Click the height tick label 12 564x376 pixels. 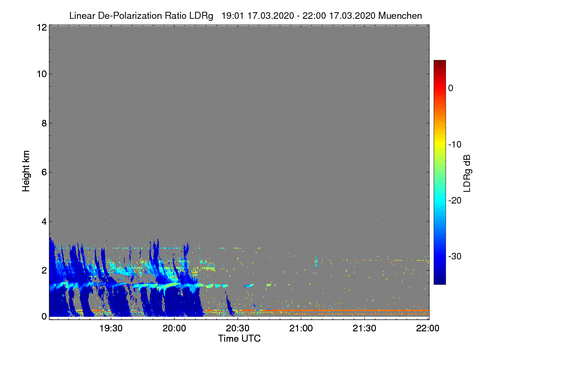pyautogui.click(x=41, y=27)
